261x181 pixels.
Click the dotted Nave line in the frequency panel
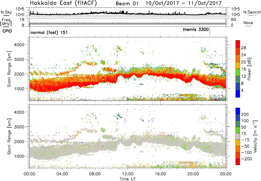128,23
